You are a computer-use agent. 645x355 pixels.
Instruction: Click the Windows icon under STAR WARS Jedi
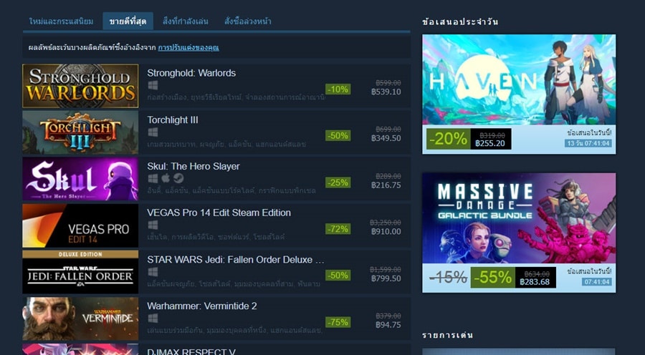click(x=153, y=272)
